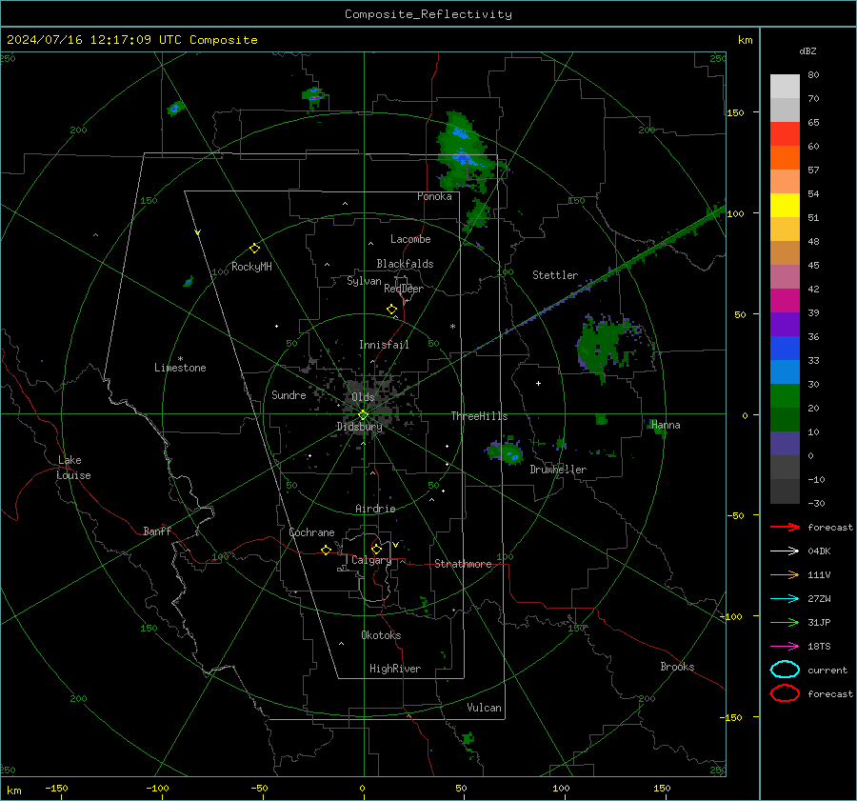This screenshot has height=801, width=857.
Task: Click the yellow diamond marker near Cochrane
Action: (x=327, y=550)
